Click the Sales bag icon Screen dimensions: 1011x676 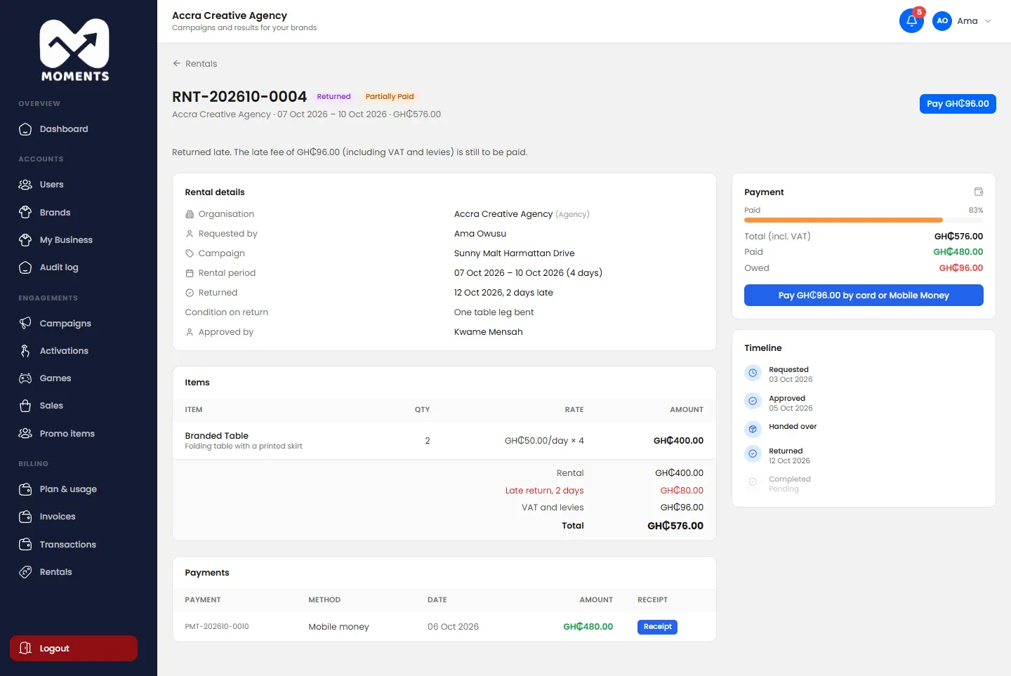tap(25, 406)
